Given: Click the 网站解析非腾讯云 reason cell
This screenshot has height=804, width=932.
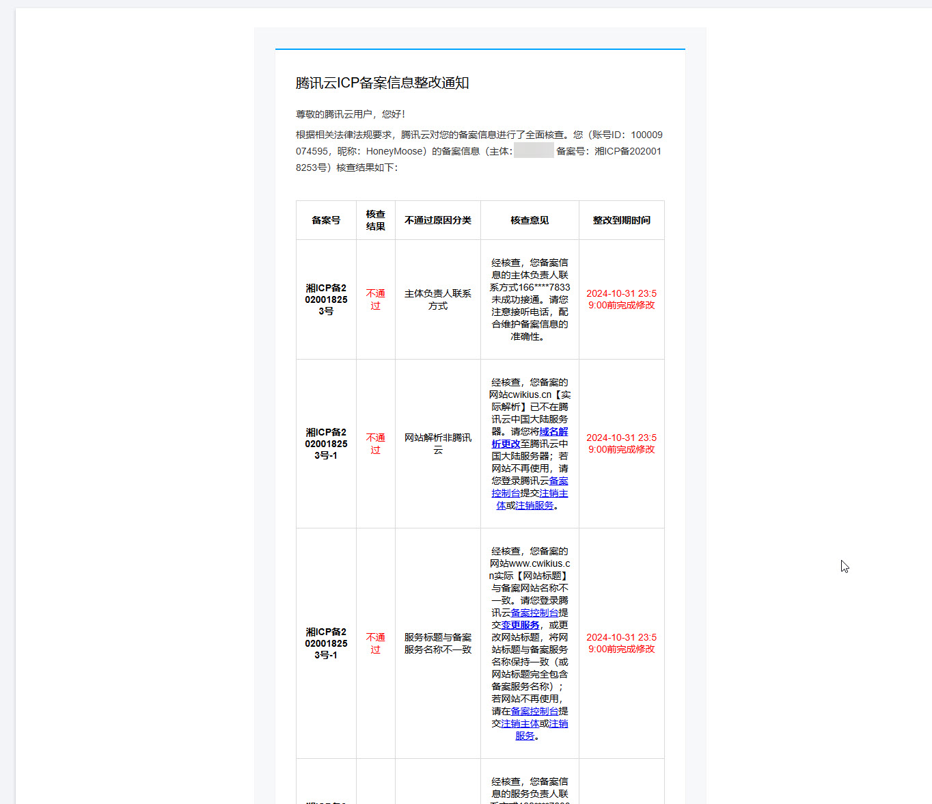Looking at the screenshot, I should (437, 444).
